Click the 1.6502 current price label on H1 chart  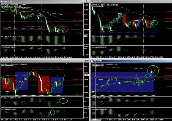point(86,29)
